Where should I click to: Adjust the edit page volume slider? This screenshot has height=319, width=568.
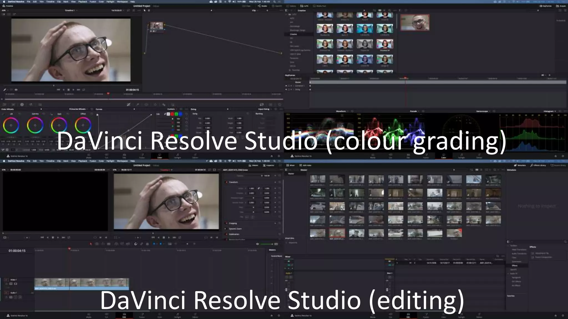pos(267,244)
